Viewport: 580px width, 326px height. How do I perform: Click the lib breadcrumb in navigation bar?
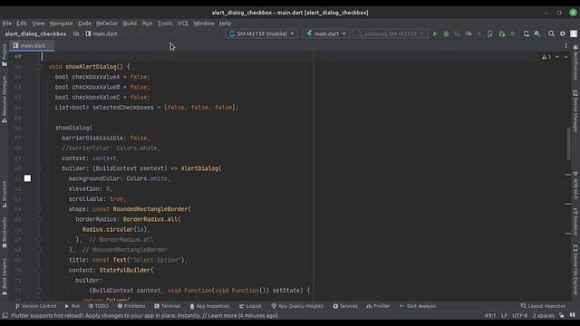coord(76,34)
